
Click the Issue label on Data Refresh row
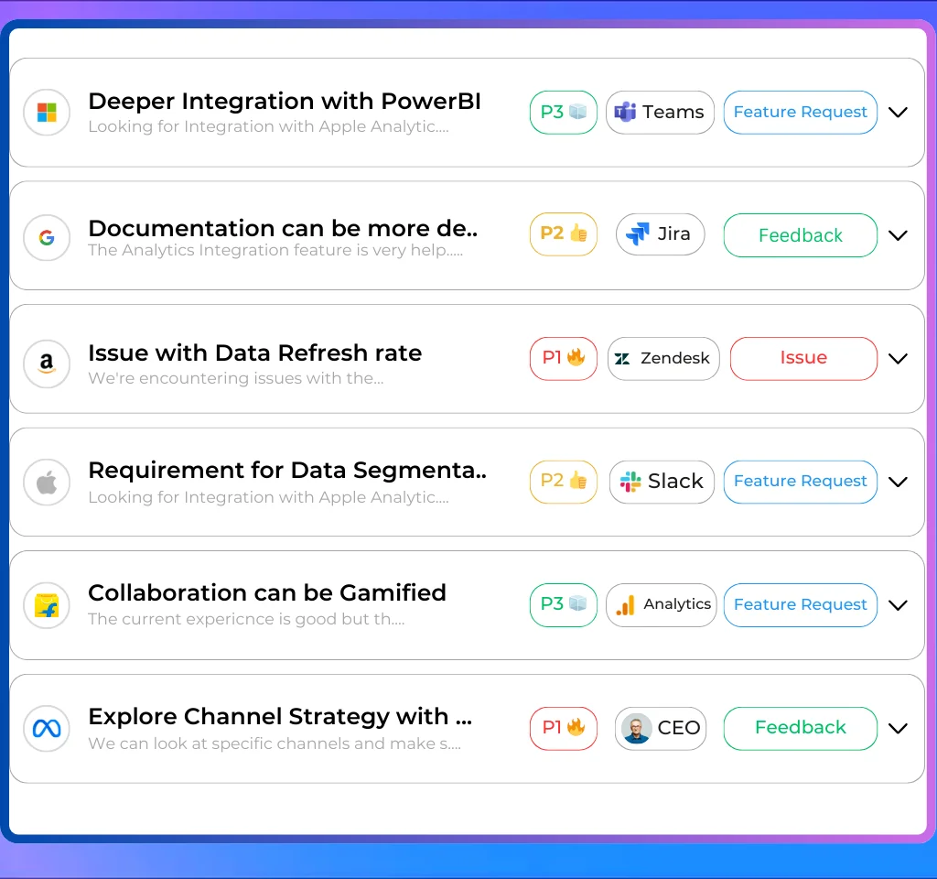[x=803, y=358]
